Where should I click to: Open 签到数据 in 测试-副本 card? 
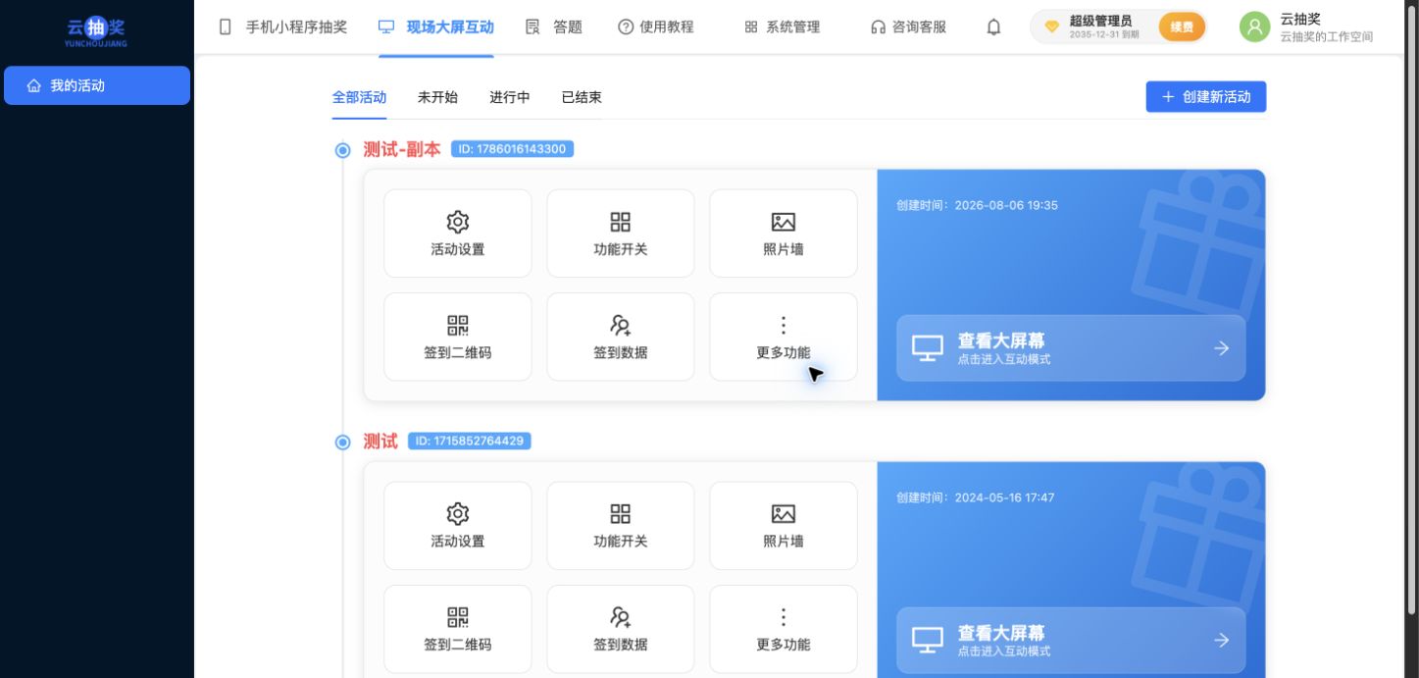[621, 337]
